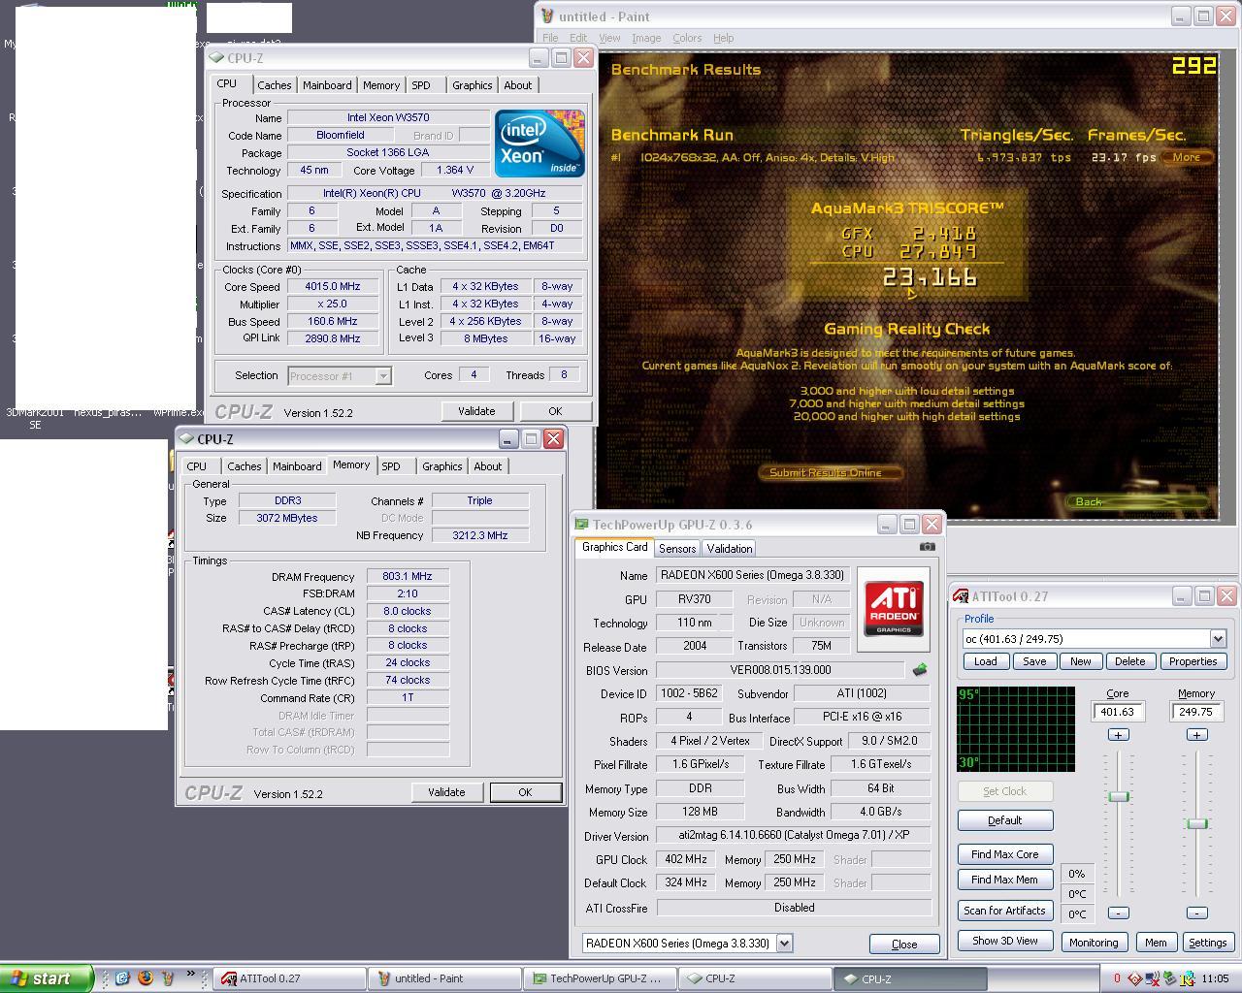The height and width of the screenshot is (993, 1242).
Task: Open the Graphics tab in lower CPU-Z window
Action: [x=442, y=466]
